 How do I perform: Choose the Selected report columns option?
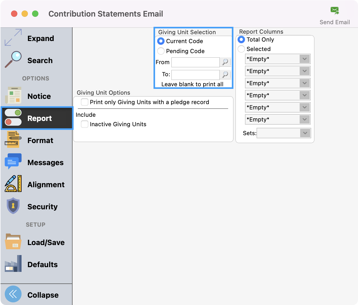click(x=241, y=49)
